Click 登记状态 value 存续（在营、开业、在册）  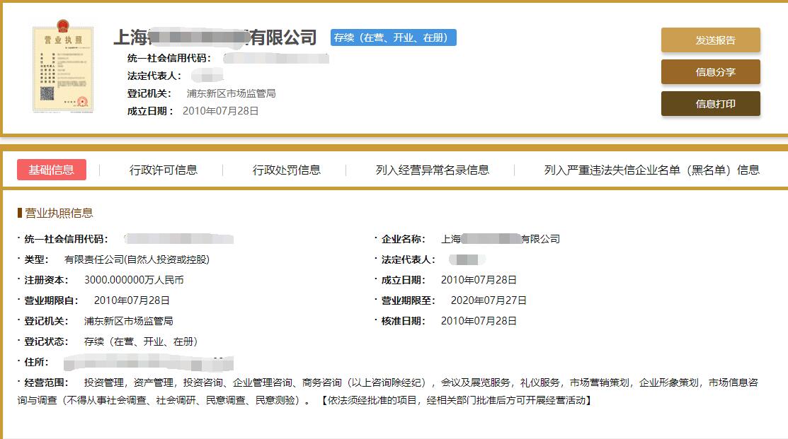[143, 341]
